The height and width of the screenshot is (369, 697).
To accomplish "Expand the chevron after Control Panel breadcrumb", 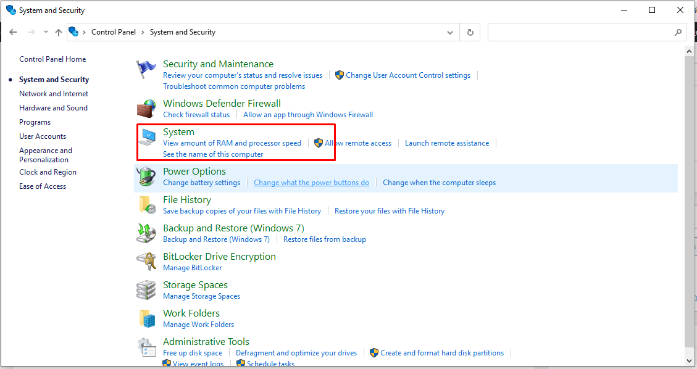I will click(143, 32).
